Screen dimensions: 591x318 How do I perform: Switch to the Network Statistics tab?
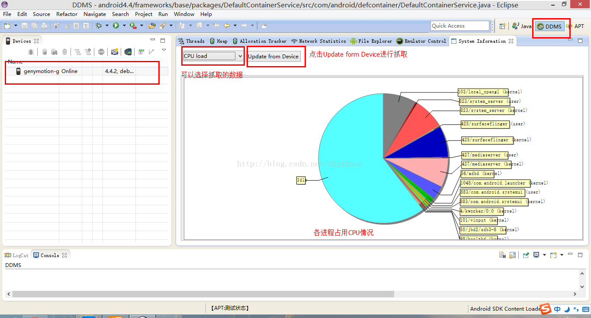pyautogui.click(x=318, y=41)
